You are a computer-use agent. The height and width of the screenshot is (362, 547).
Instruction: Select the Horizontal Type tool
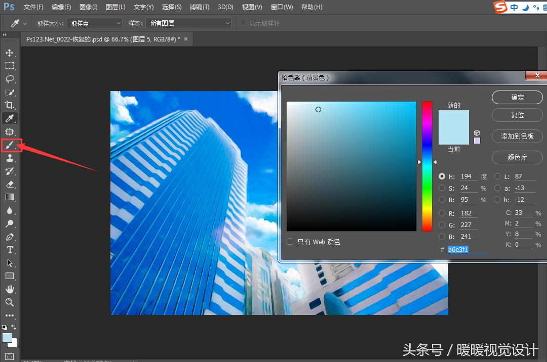pos(10,250)
